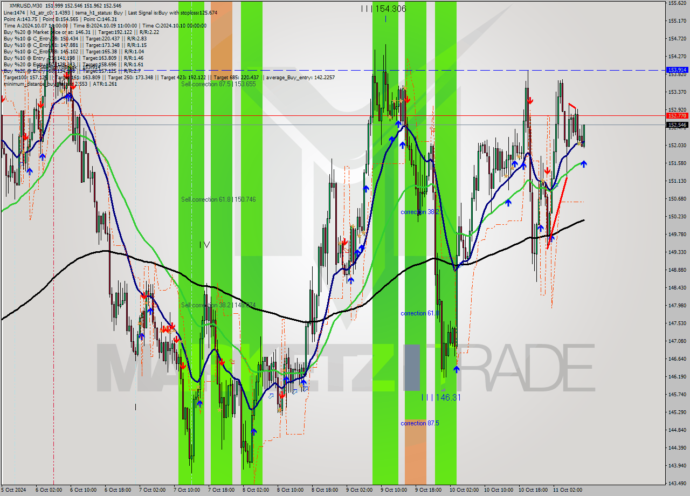Select the 'I I I 154.306' peak label
This screenshot has height=496, width=690.
384,9
